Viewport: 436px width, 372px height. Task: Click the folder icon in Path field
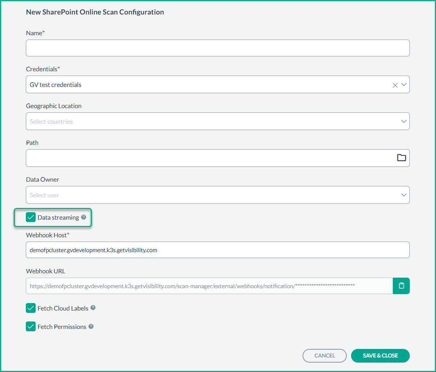(401, 158)
